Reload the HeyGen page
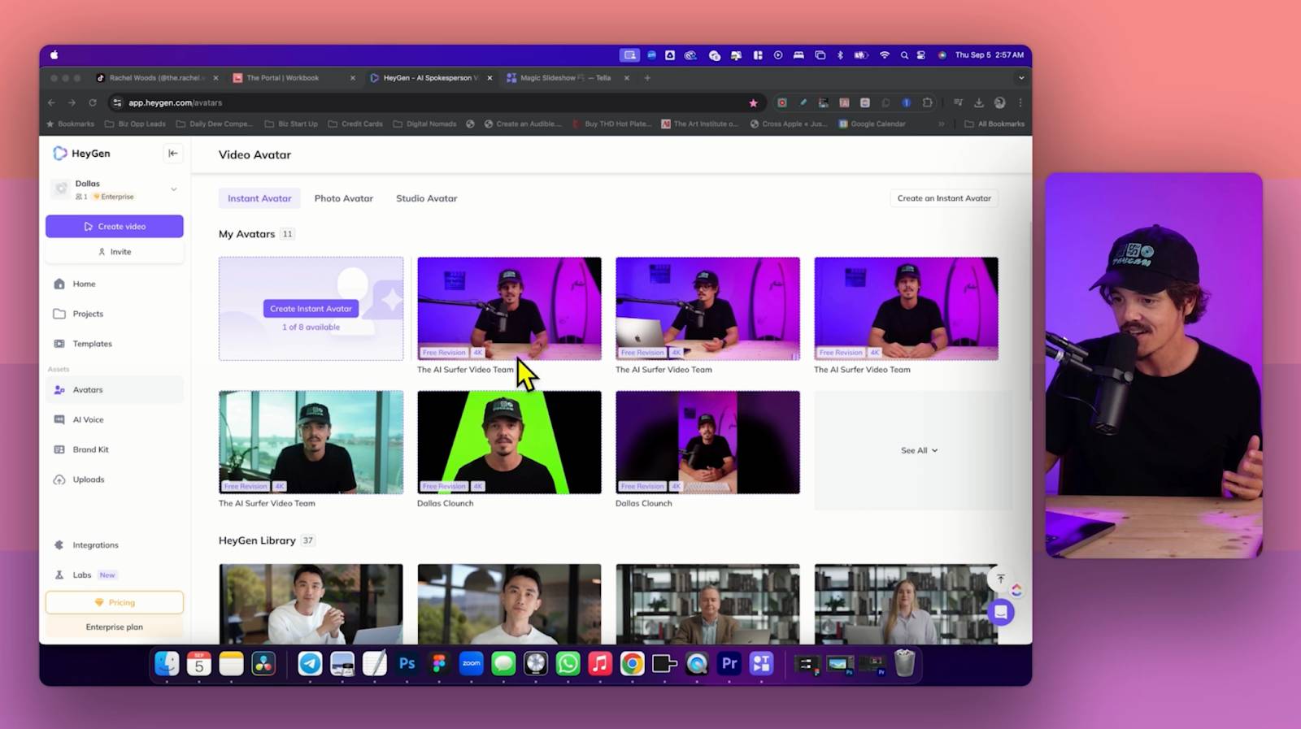The height and width of the screenshot is (729, 1301). pos(93,103)
